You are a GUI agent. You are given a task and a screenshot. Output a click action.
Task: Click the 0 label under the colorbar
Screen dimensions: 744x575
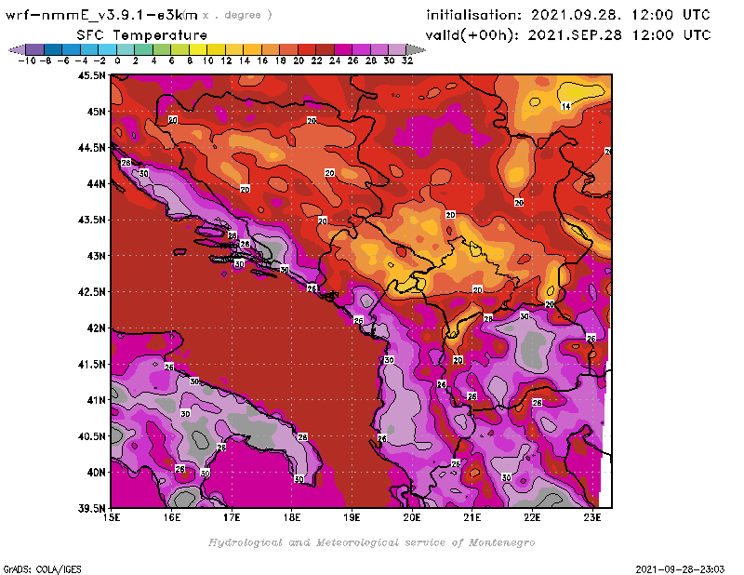(117, 60)
